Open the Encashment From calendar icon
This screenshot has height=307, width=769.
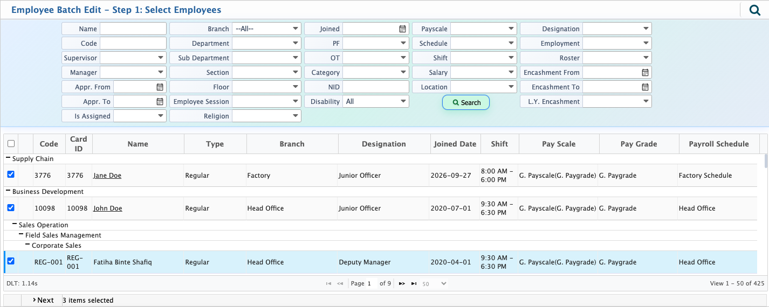click(x=645, y=72)
